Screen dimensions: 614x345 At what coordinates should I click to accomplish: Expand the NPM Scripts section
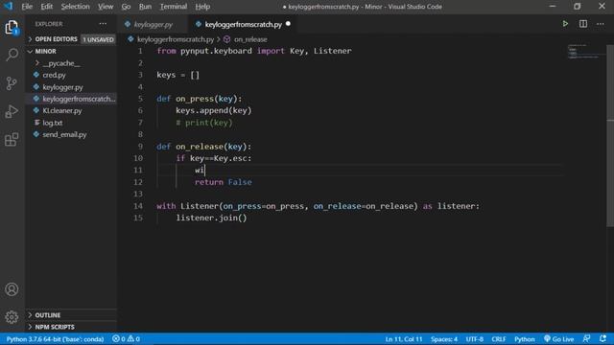[x=55, y=327]
